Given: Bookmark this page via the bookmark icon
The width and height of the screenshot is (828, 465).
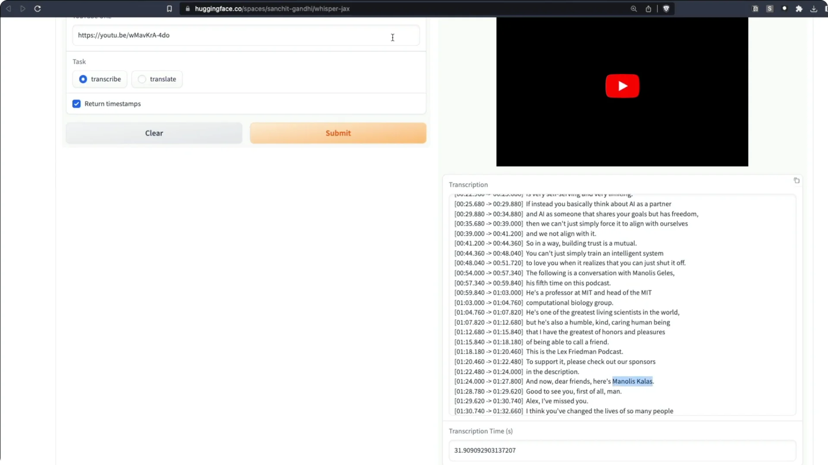Looking at the screenshot, I should (169, 9).
